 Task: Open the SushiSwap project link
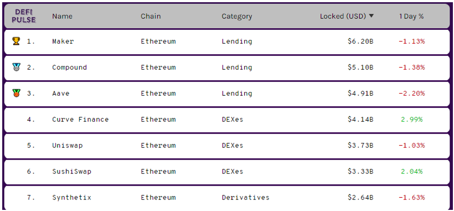(x=71, y=171)
